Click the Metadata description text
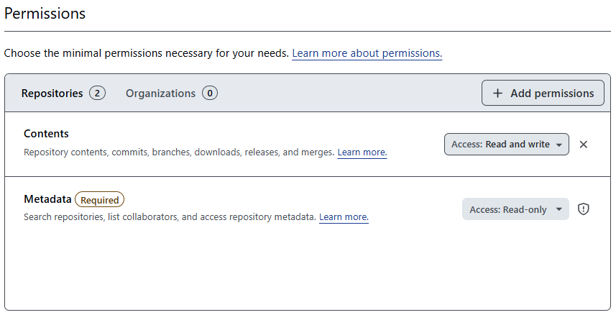This screenshot has height=315, width=616. 170,217
